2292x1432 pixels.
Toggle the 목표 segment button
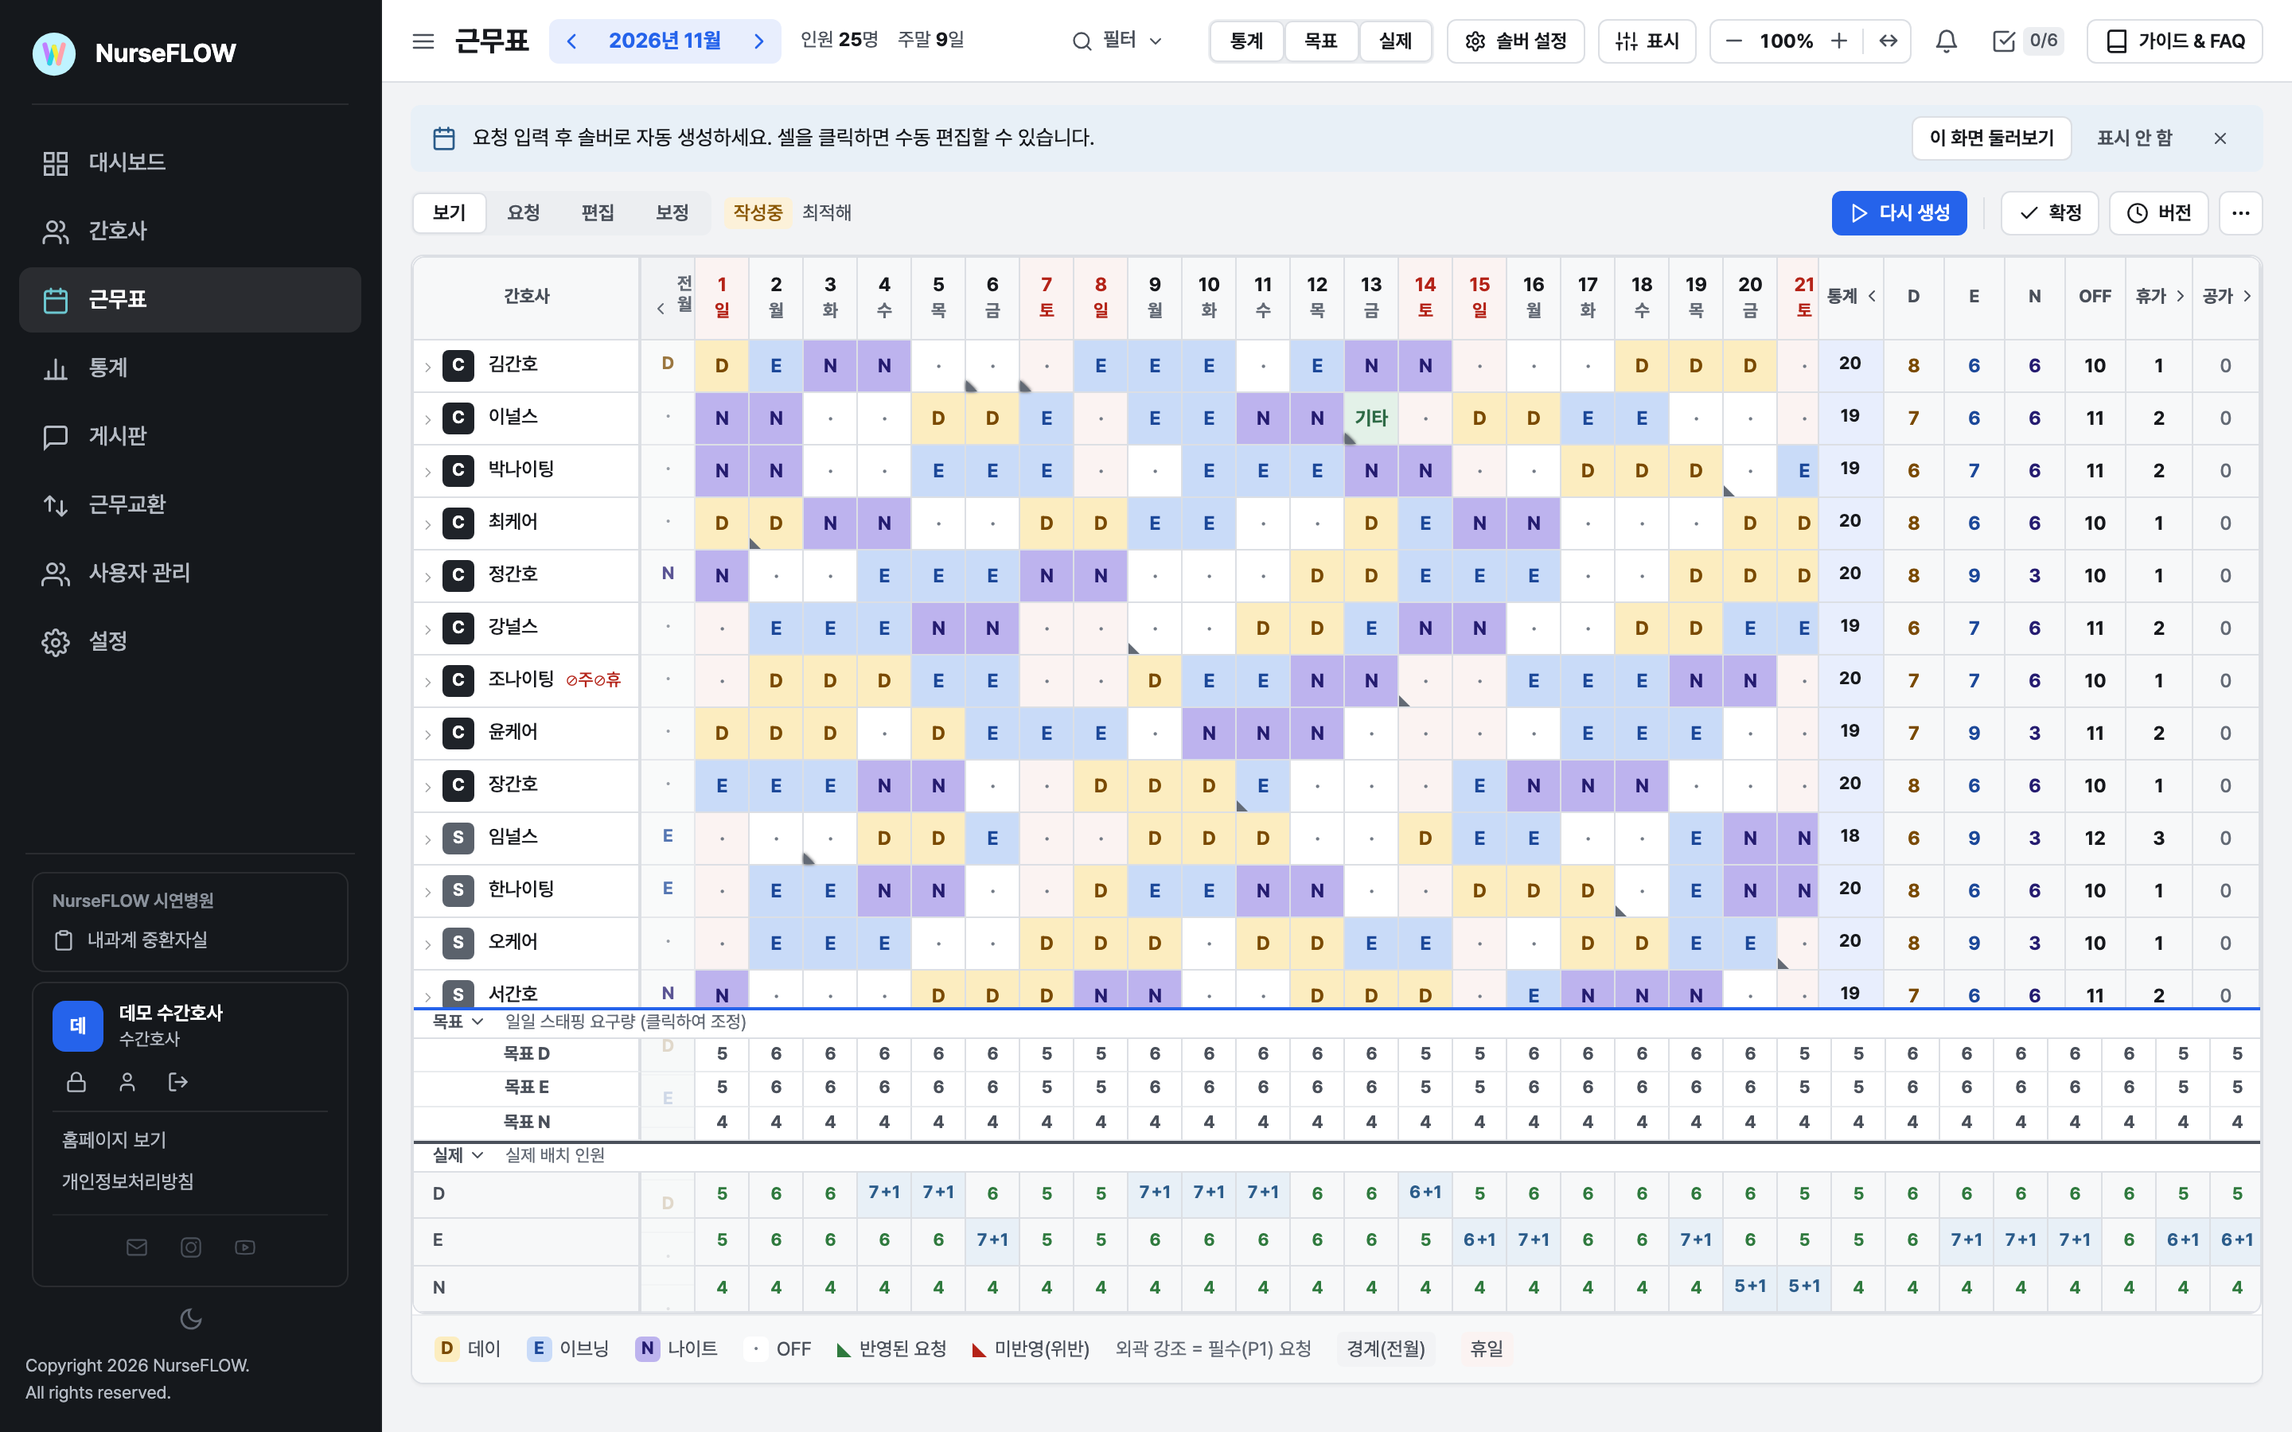[x=1320, y=41]
